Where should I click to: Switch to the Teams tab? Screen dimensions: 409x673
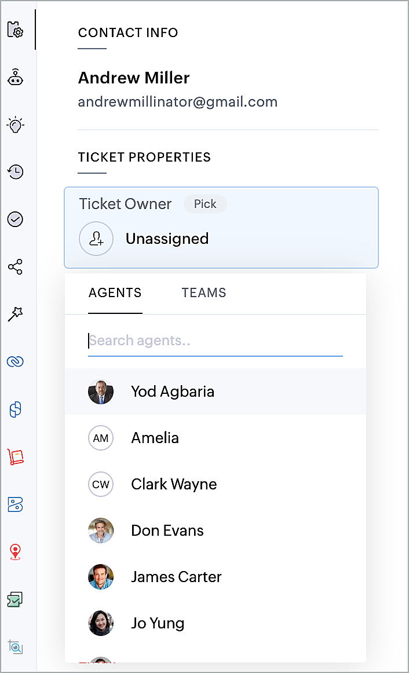point(204,292)
